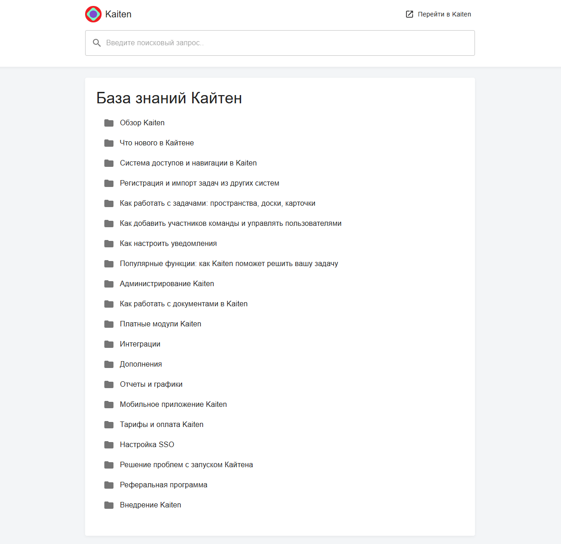Click the magnifier search icon
Screen dimensions: 561x544
97,43
